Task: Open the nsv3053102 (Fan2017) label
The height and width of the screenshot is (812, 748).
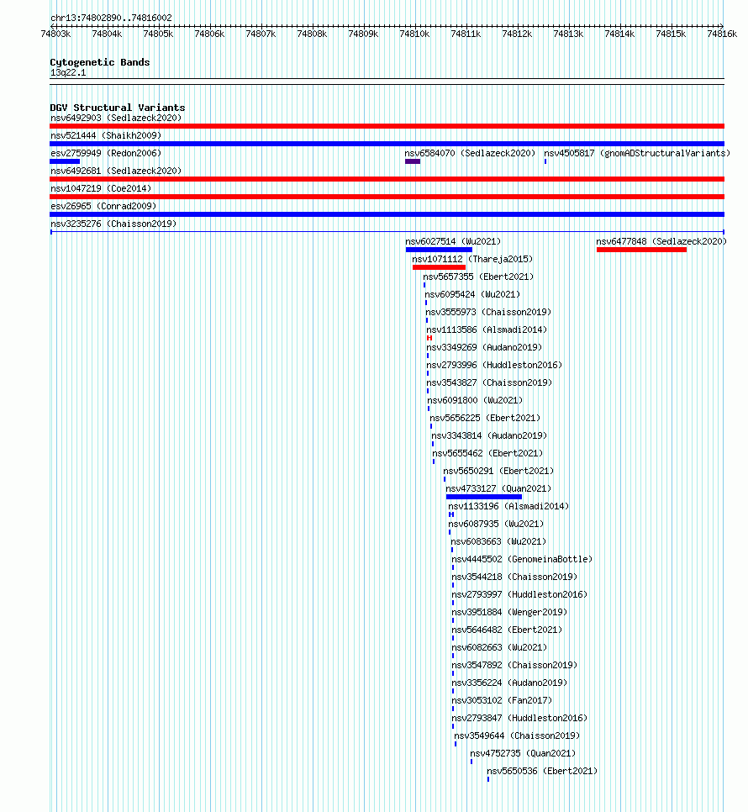Action: (502, 700)
